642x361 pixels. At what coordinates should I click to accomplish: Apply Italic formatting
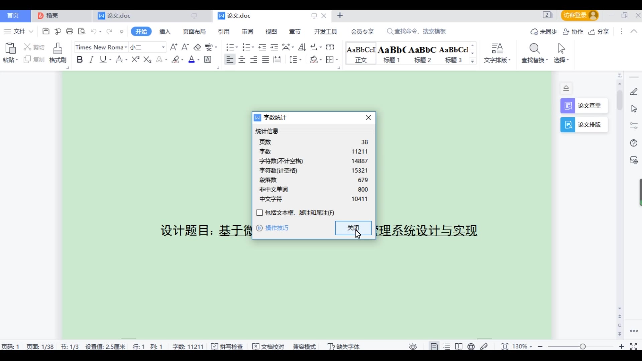click(91, 59)
